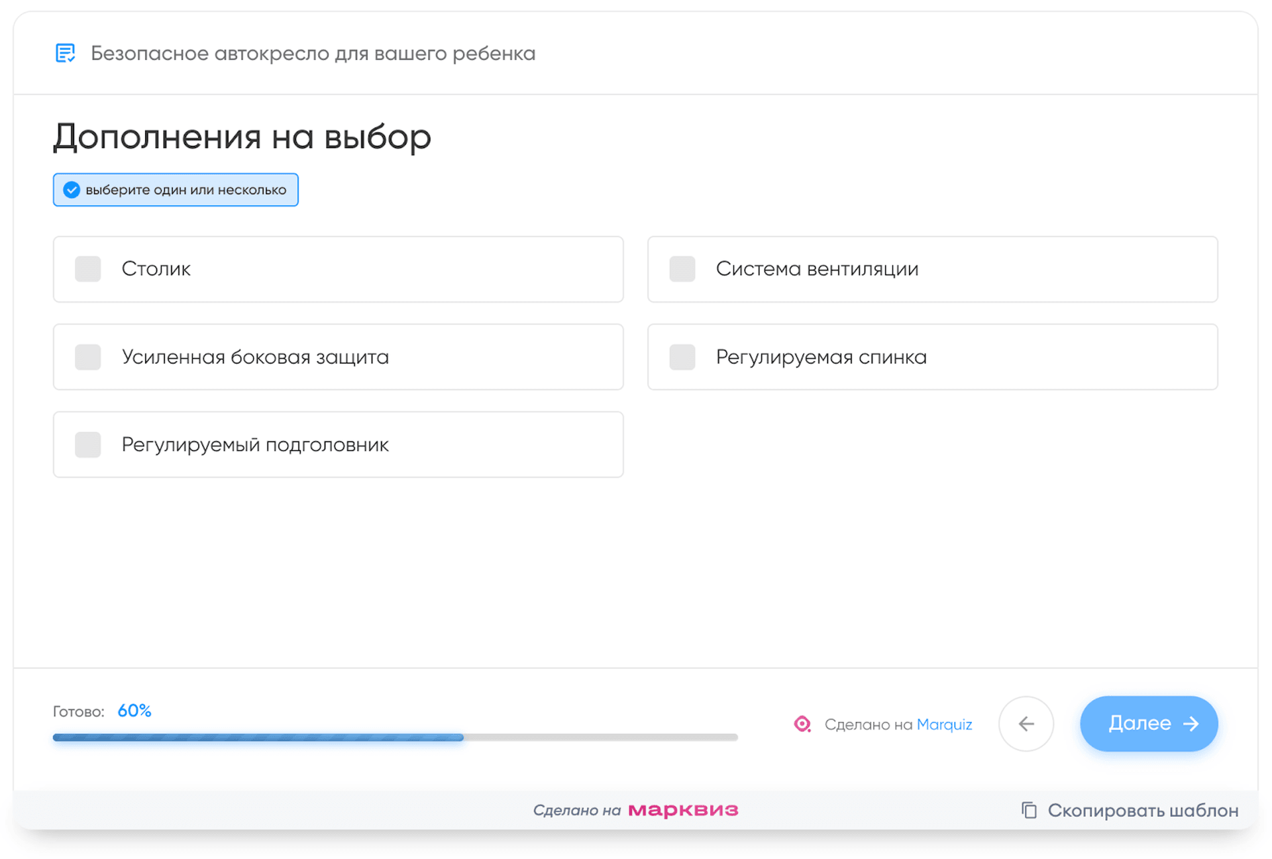Enable the Система вентиляции option
This screenshot has height=859, width=1272.
click(x=682, y=269)
